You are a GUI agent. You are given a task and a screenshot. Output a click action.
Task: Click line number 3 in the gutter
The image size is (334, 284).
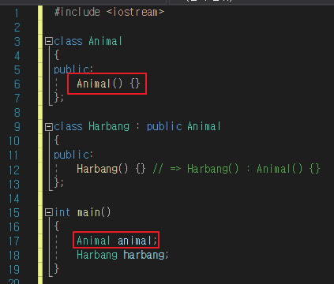[17, 42]
